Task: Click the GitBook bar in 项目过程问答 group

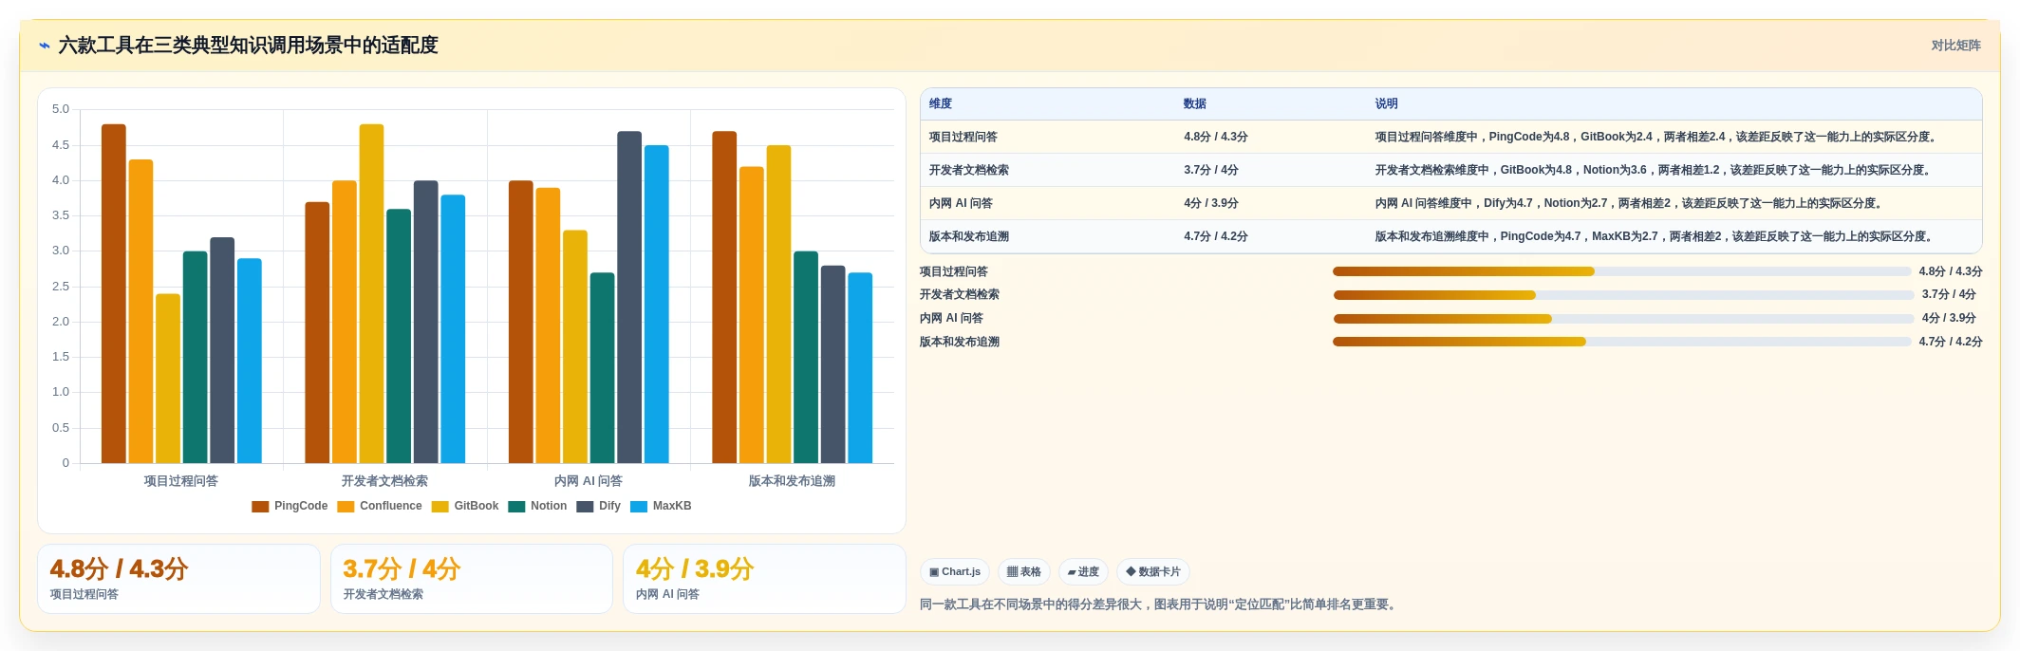Action: pos(168,379)
